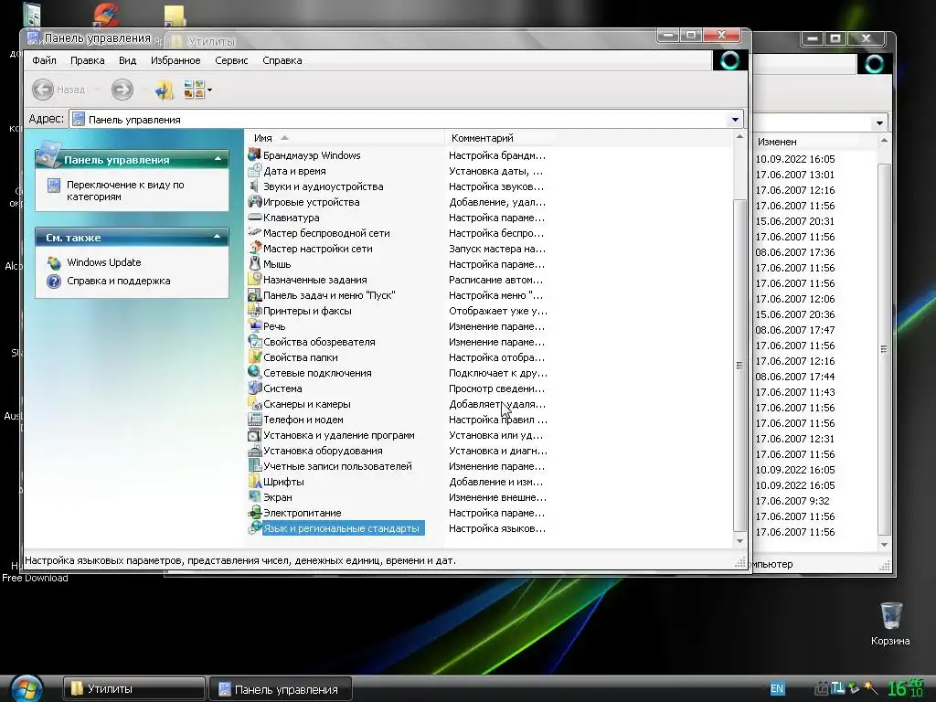Viewport: 936px width, 702px height.
Task: Click scroll-down arrow of control panel list
Action: point(739,541)
